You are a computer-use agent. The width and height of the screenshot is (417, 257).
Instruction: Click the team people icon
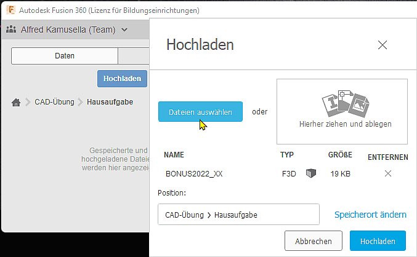click(11, 30)
